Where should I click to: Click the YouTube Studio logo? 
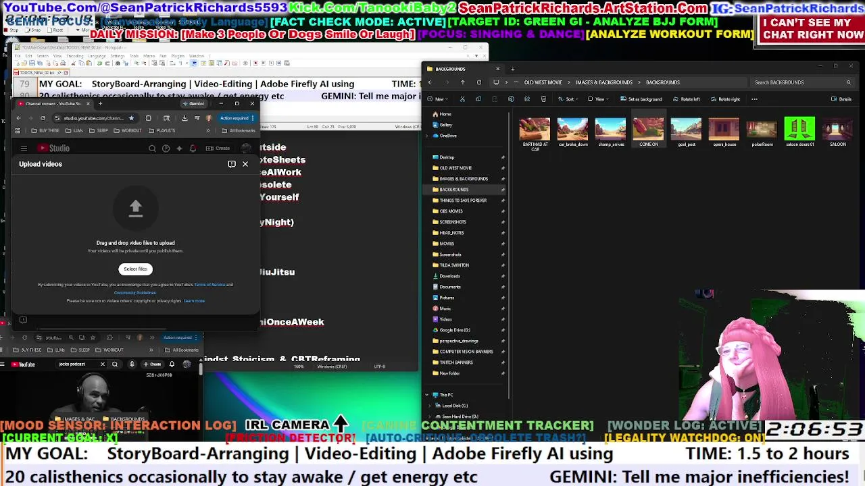pos(54,148)
